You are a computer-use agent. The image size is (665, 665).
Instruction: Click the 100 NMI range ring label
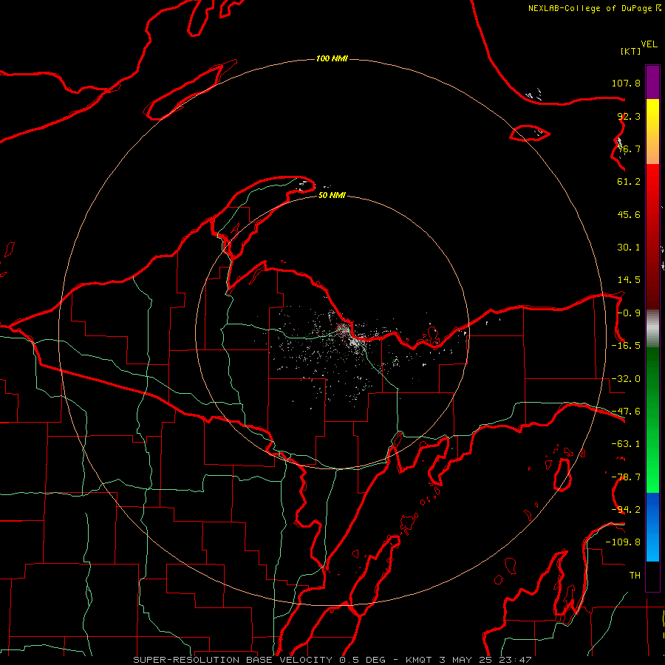click(332, 58)
